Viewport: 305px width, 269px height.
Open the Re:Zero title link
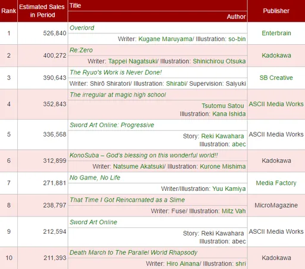(81, 50)
